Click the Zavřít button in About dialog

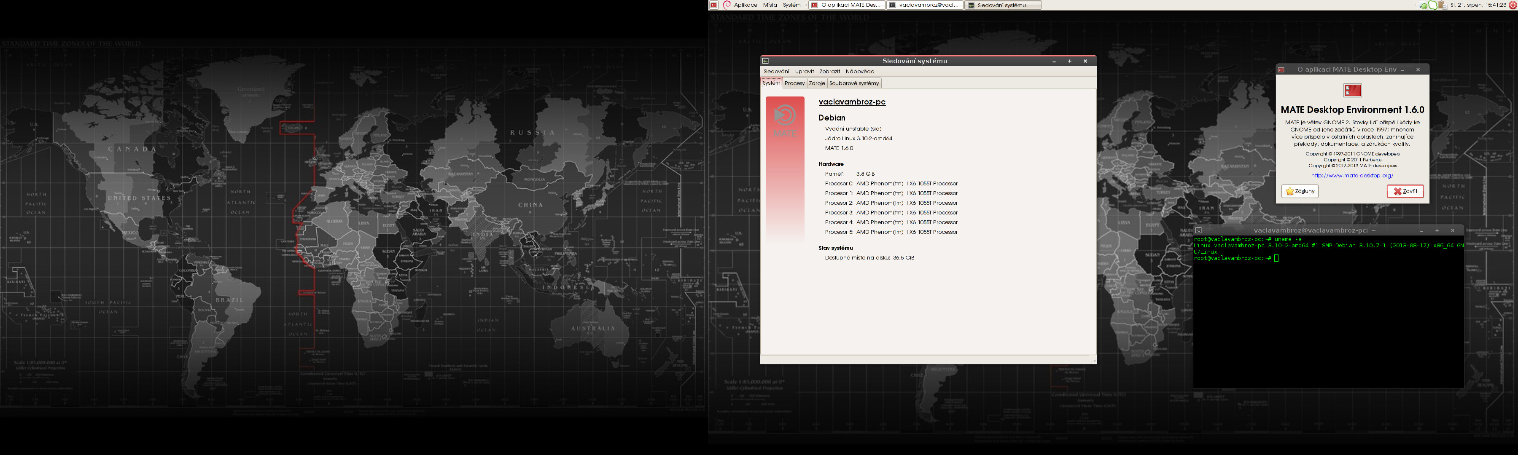click(x=1405, y=191)
